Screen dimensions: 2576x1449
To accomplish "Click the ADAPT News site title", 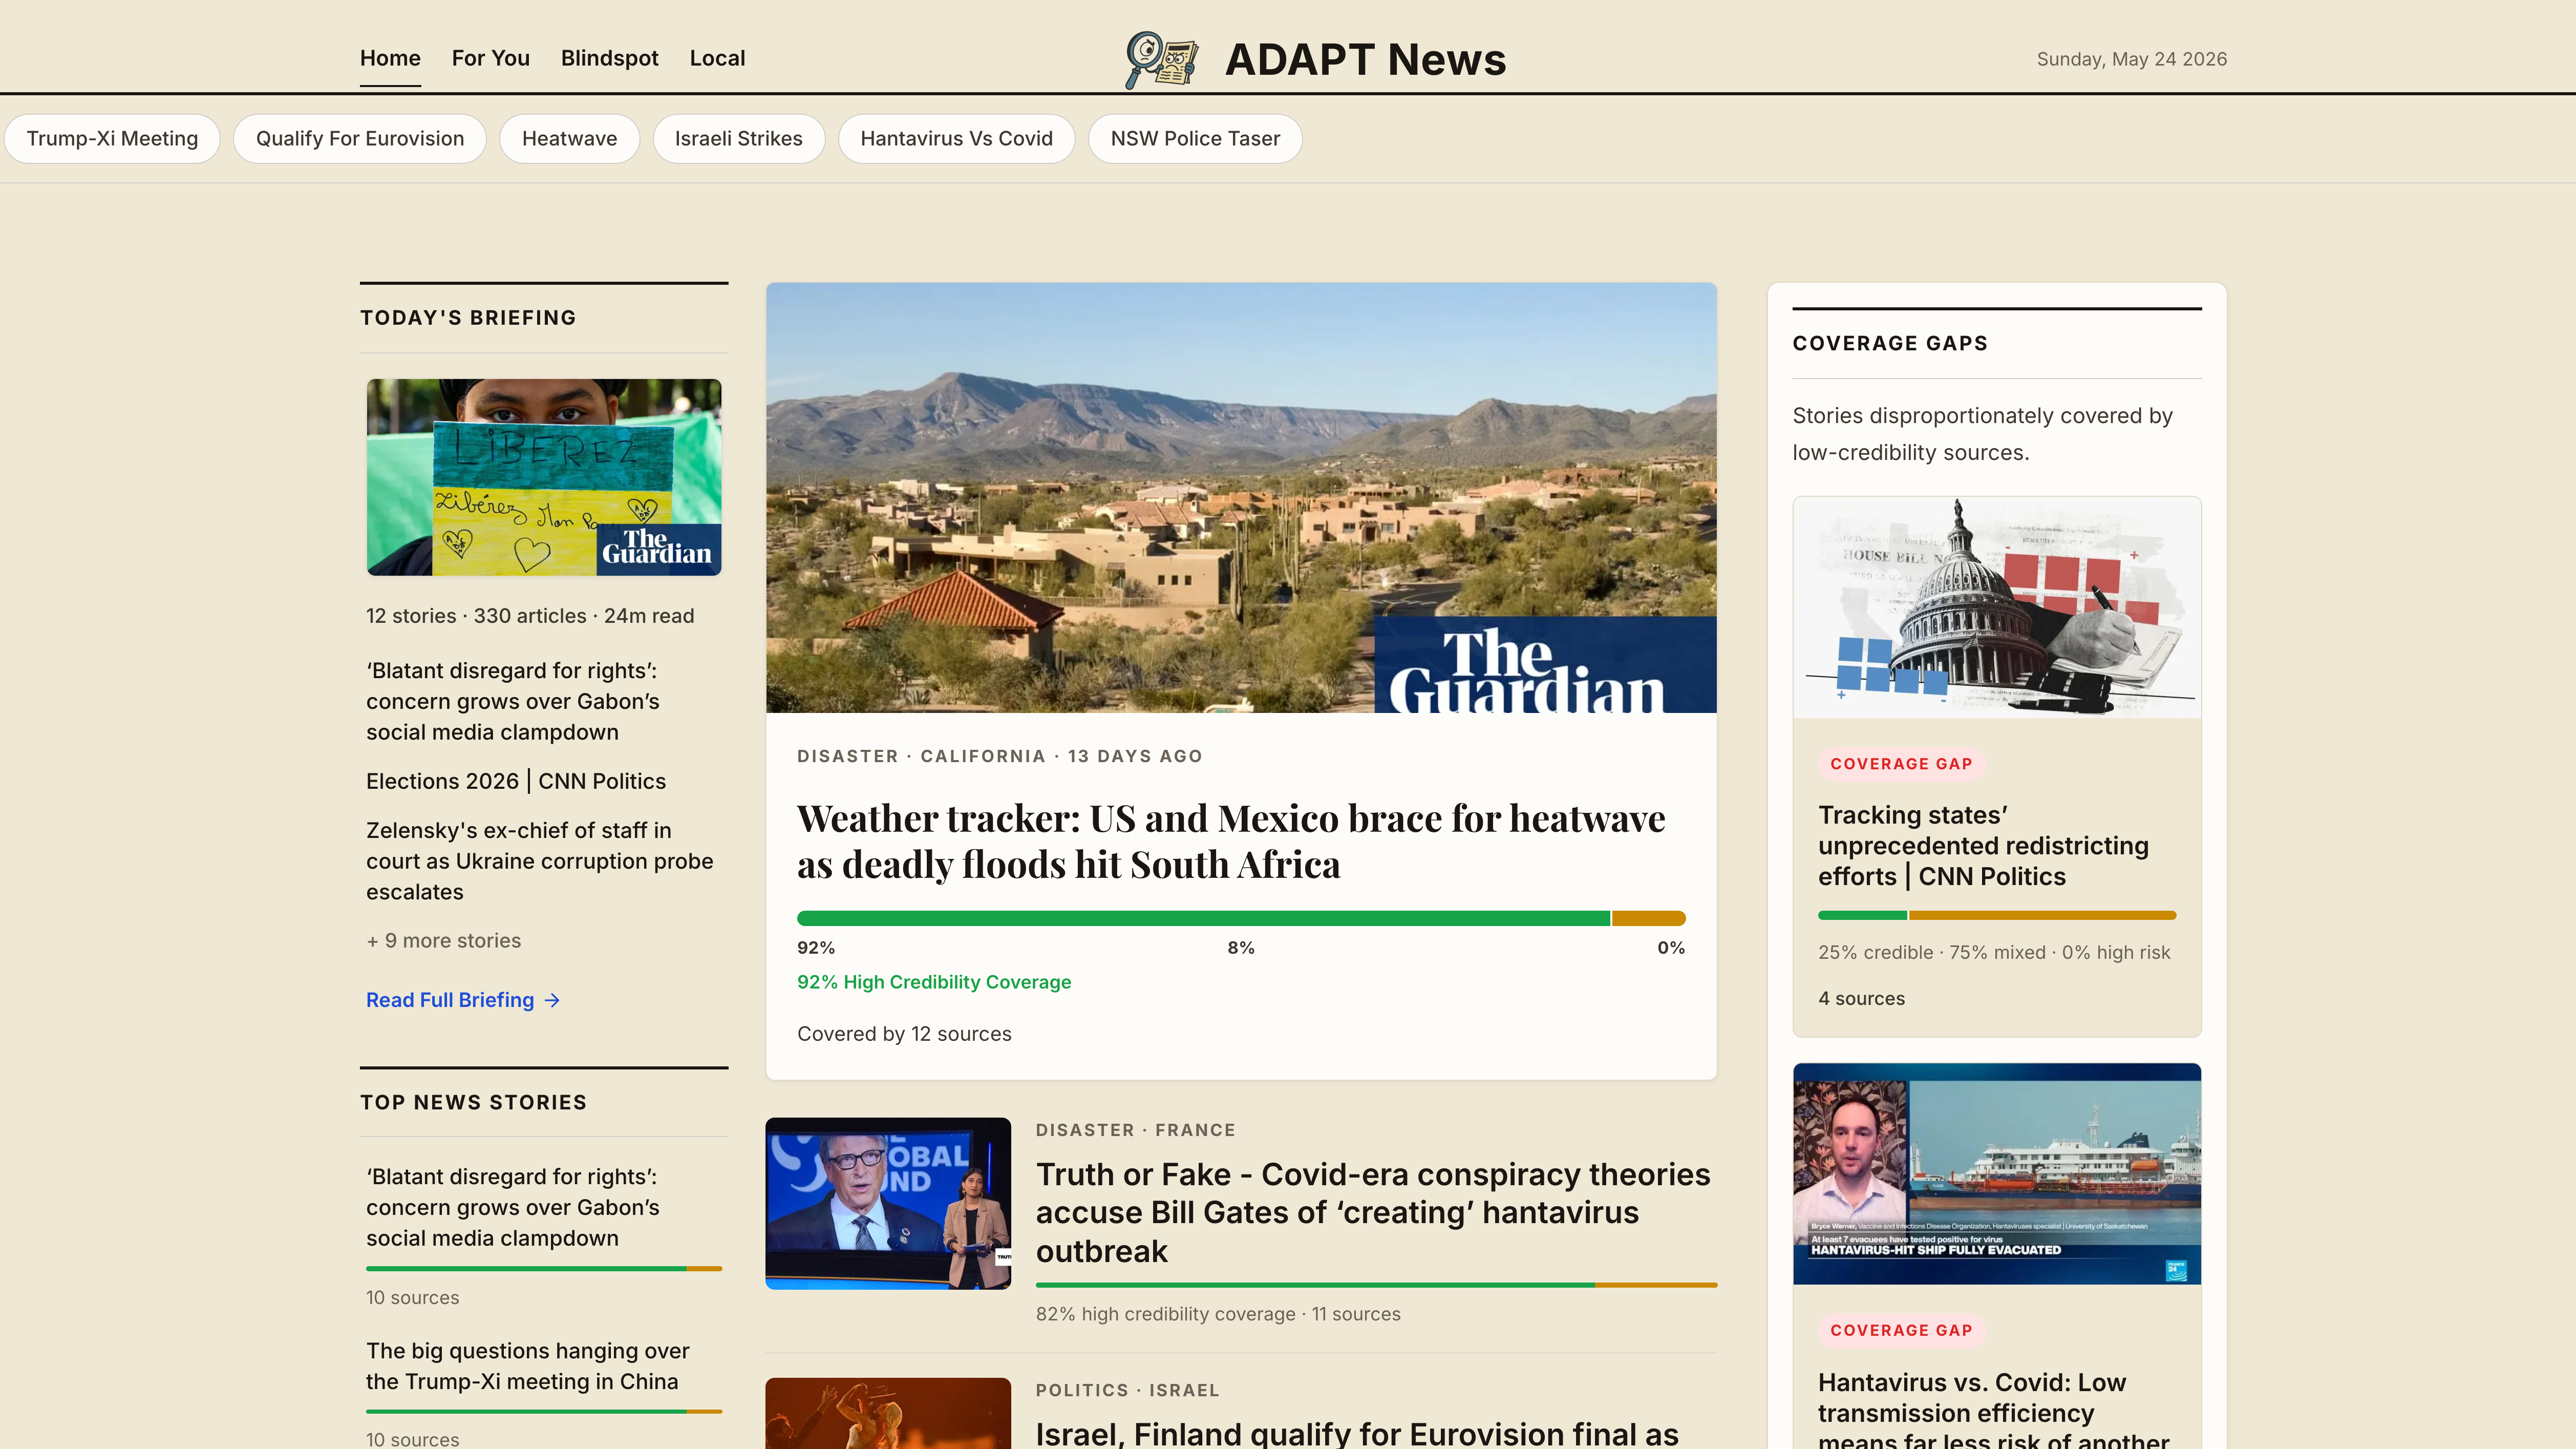I will coord(1365,60).
